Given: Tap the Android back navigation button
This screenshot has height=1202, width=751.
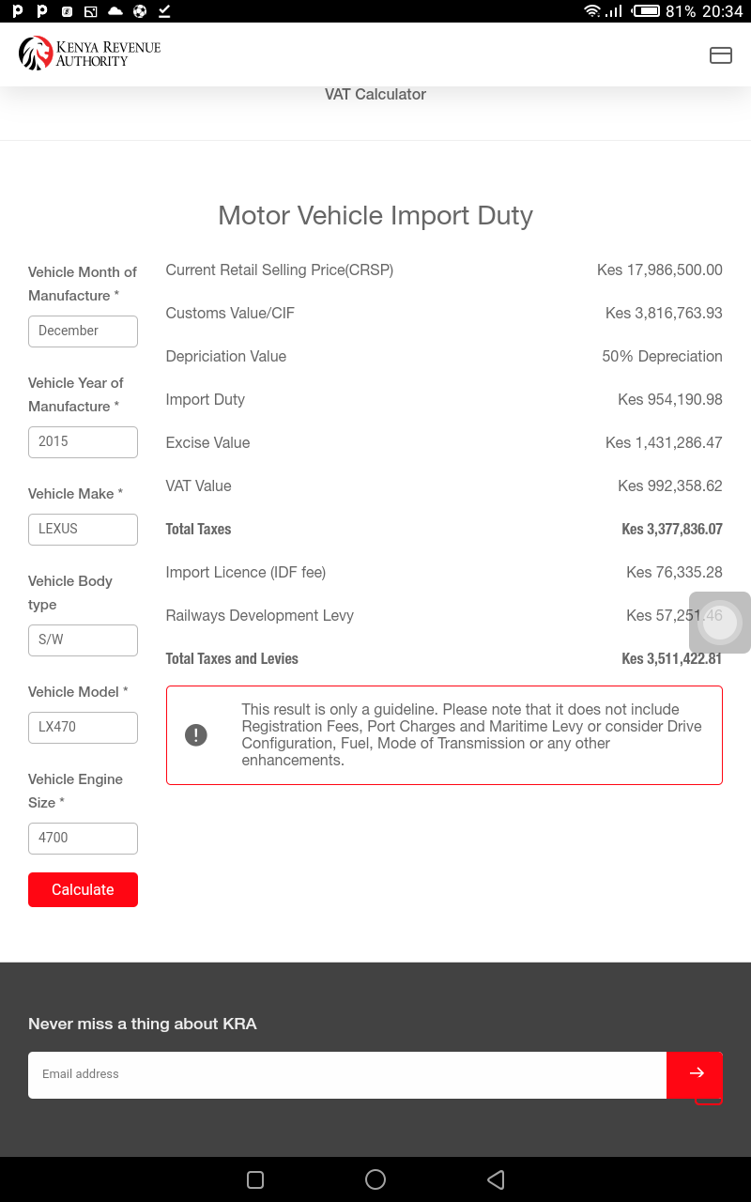Looking at the screenshot, I should tap(497, 1179).
